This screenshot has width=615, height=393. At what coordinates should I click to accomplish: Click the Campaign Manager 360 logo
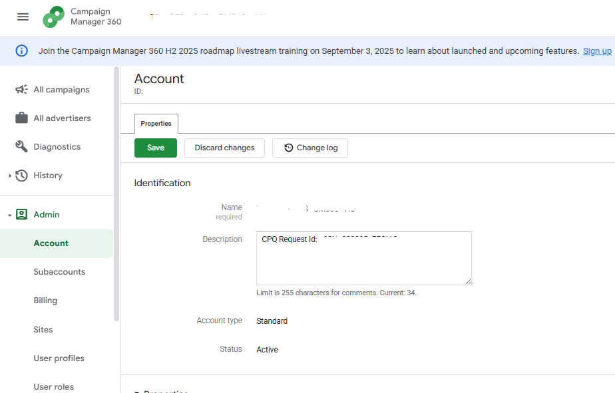(53, 17)
